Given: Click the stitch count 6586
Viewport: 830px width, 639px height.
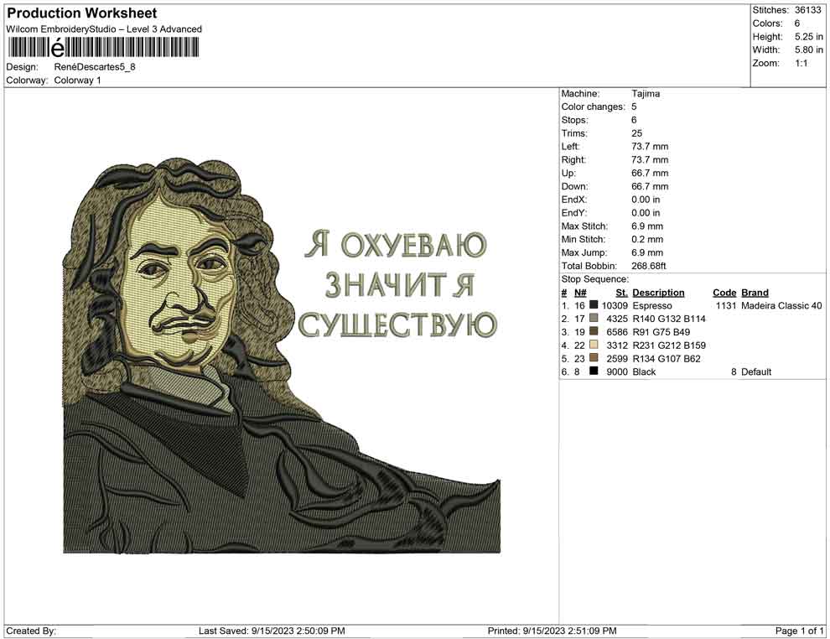Looking at the screenshot, I should coord(617,332).
